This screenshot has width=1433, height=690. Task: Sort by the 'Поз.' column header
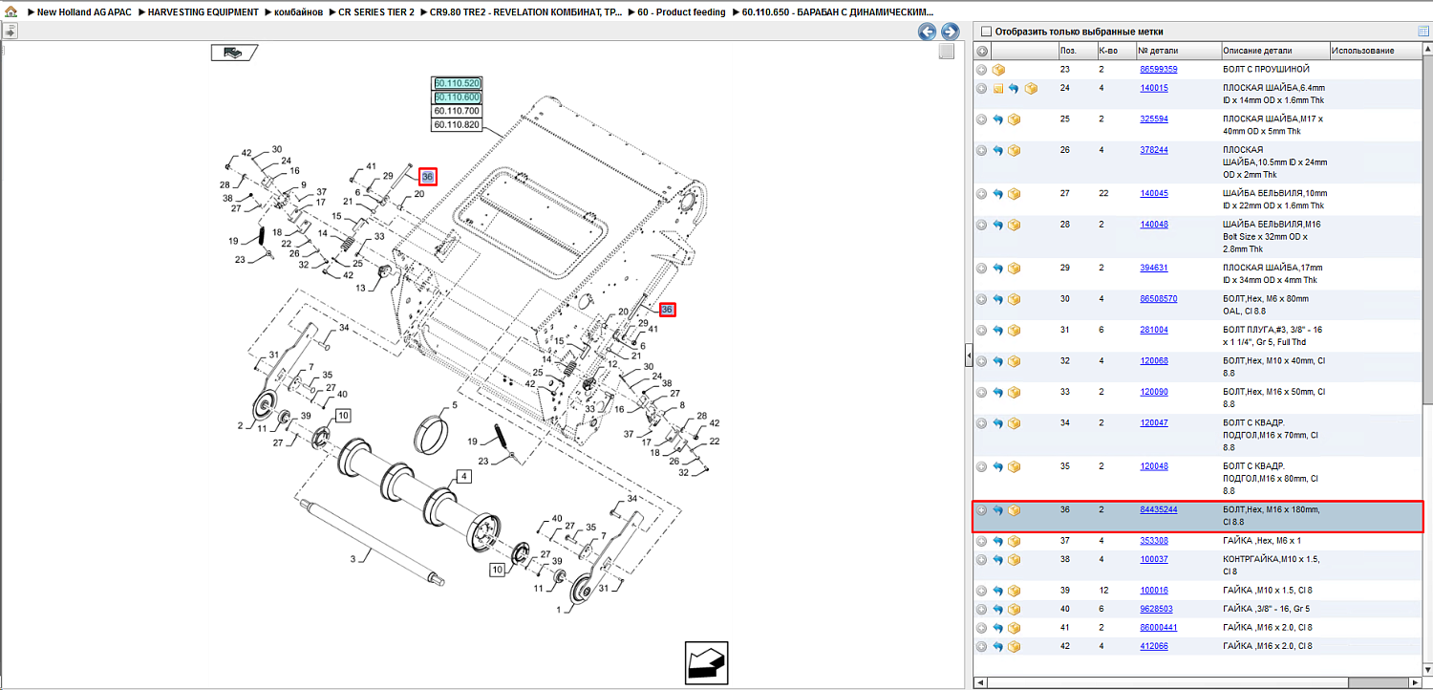tap(1077, 51)
